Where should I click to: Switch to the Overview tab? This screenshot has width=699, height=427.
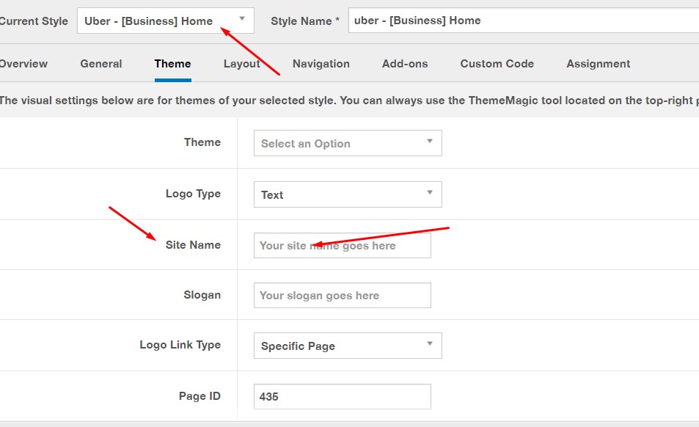pyautogui.click(x=23, y=64)
